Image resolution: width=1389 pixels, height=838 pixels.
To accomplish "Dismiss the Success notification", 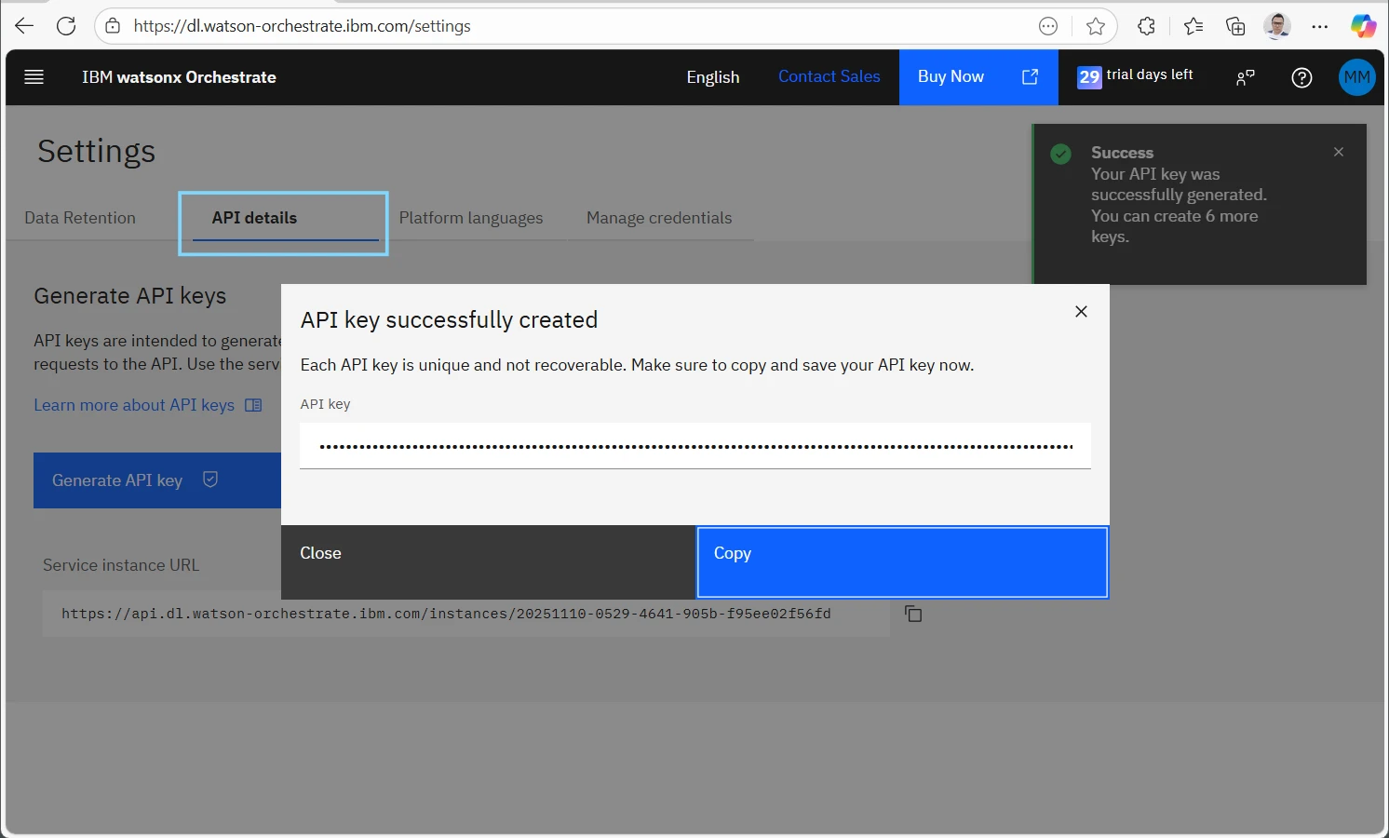I will [1338, 152].
